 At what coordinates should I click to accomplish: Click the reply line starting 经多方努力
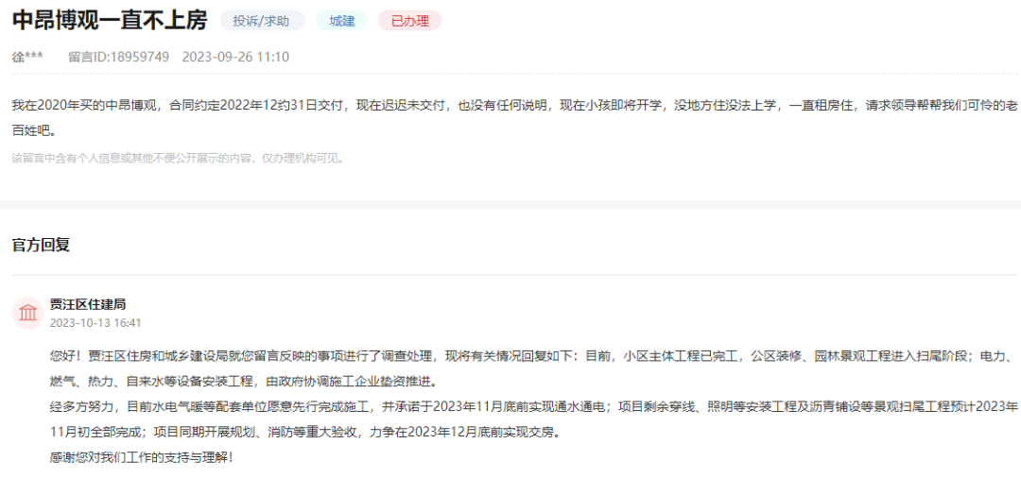[533, 407]
